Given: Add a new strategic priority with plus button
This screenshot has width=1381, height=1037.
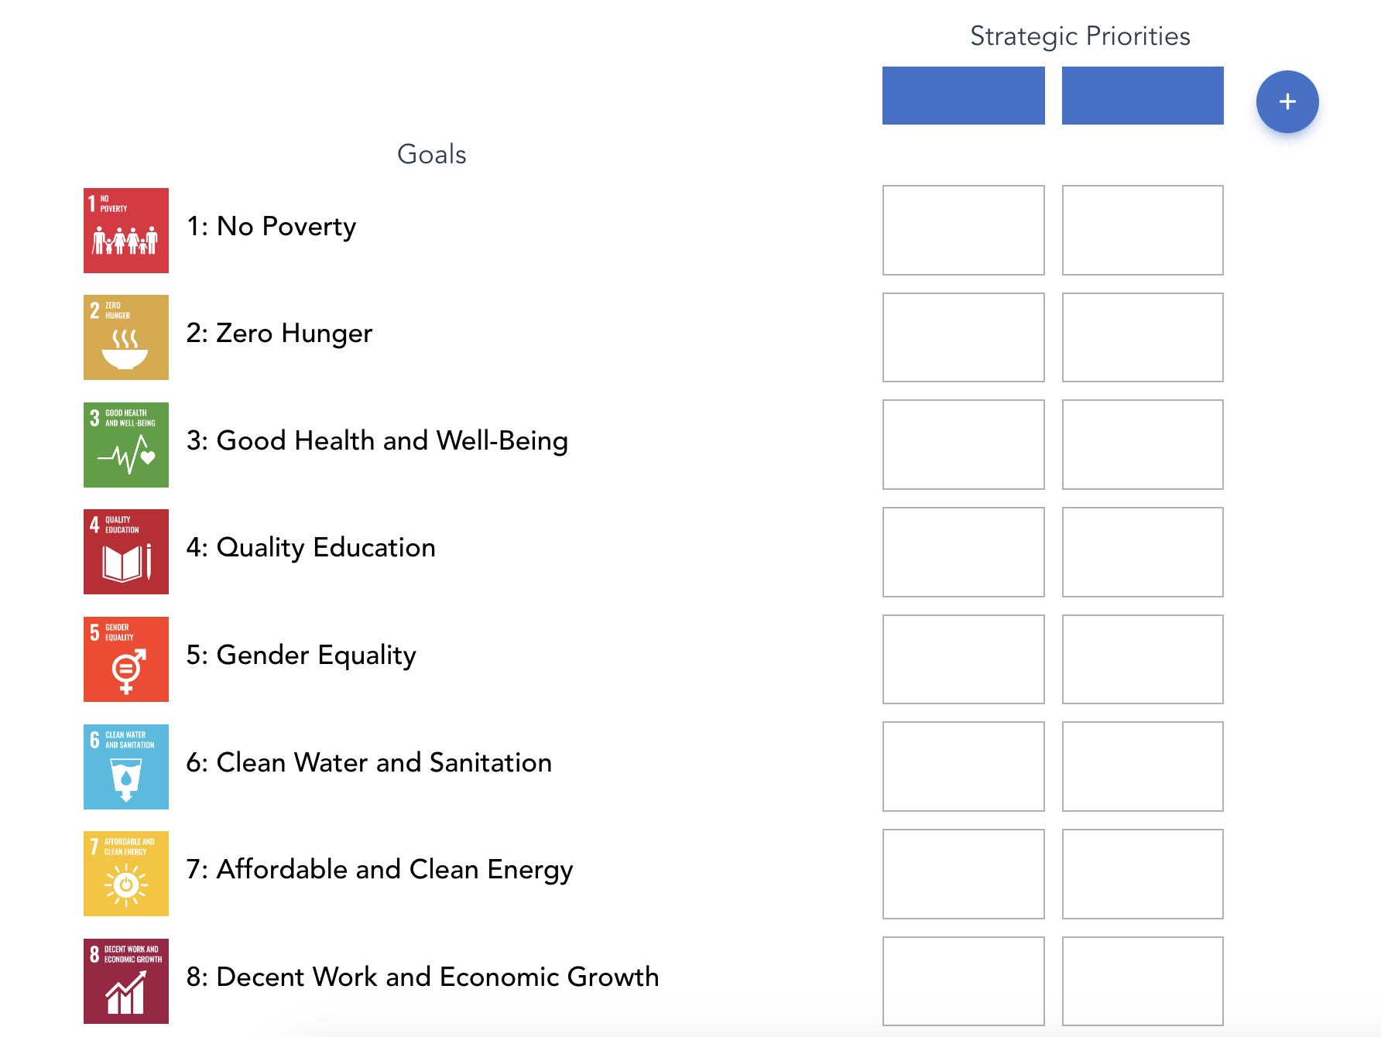Looking at the screenshot, I should coord(1287,101).
